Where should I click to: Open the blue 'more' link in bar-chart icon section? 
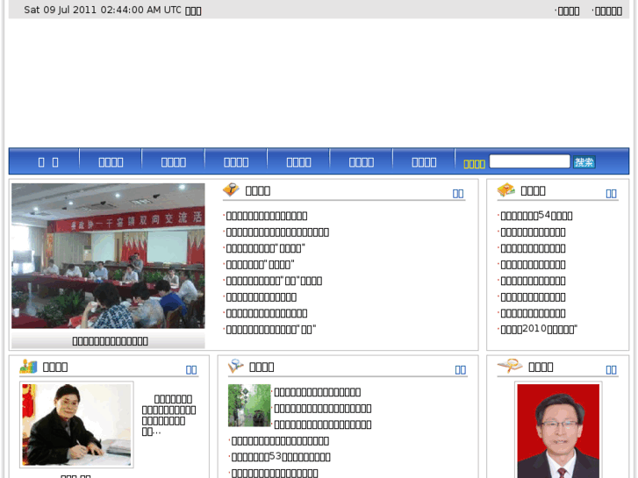point(191,370)
